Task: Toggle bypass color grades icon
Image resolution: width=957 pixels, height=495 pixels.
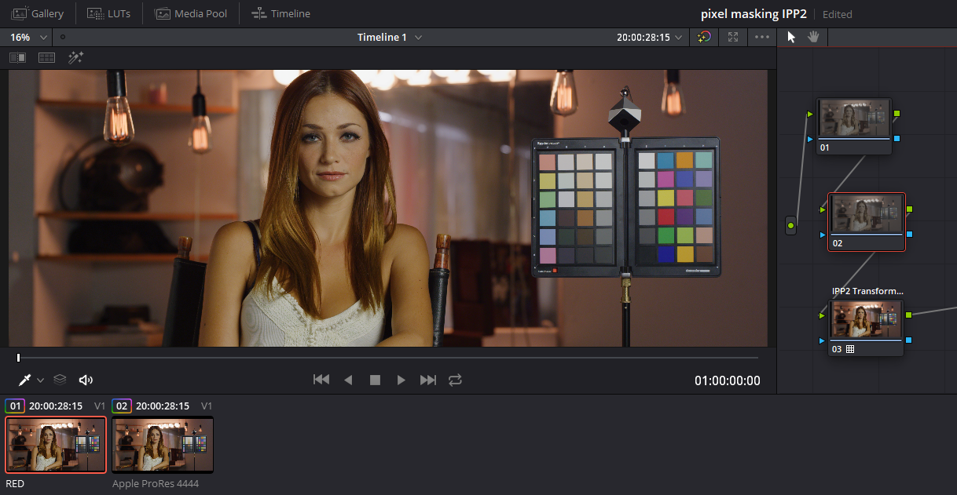Action: (704, 37)
